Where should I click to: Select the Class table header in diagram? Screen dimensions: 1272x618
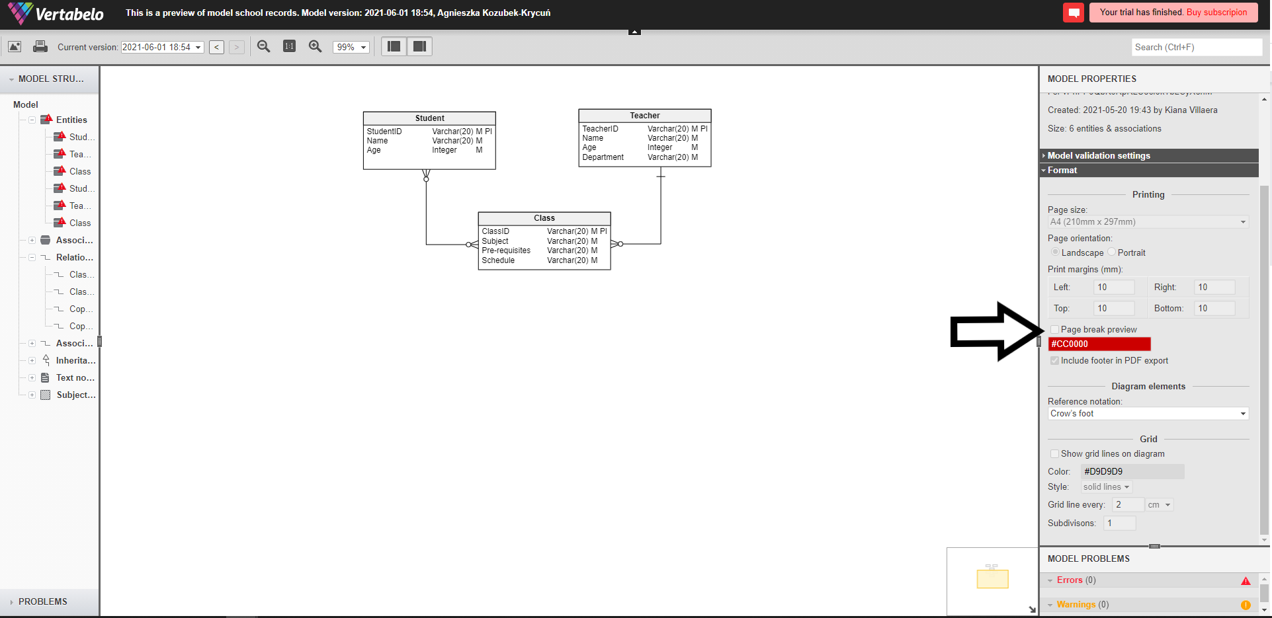click(544, 218)
